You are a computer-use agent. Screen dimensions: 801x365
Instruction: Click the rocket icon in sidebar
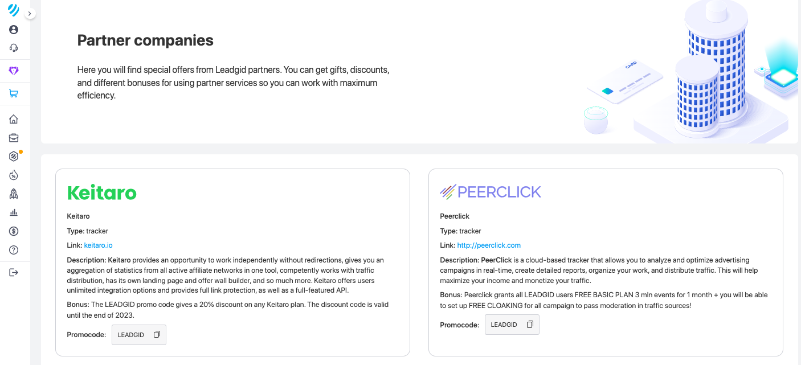click(x=14, y=194)
